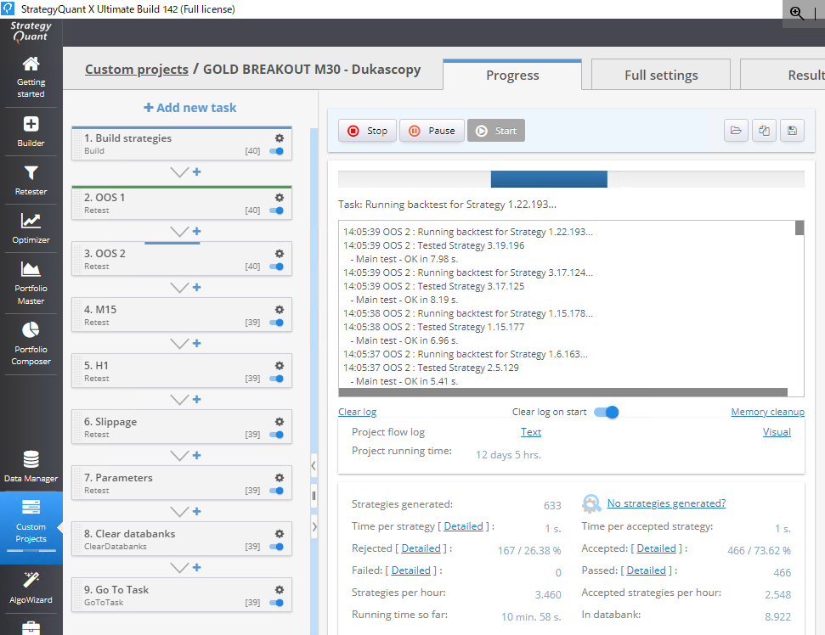This screenshot has width=825, height=635.
Task: Disable the OOS 1 task toggle
Action: pyautogui.click(x=276, y=211)
